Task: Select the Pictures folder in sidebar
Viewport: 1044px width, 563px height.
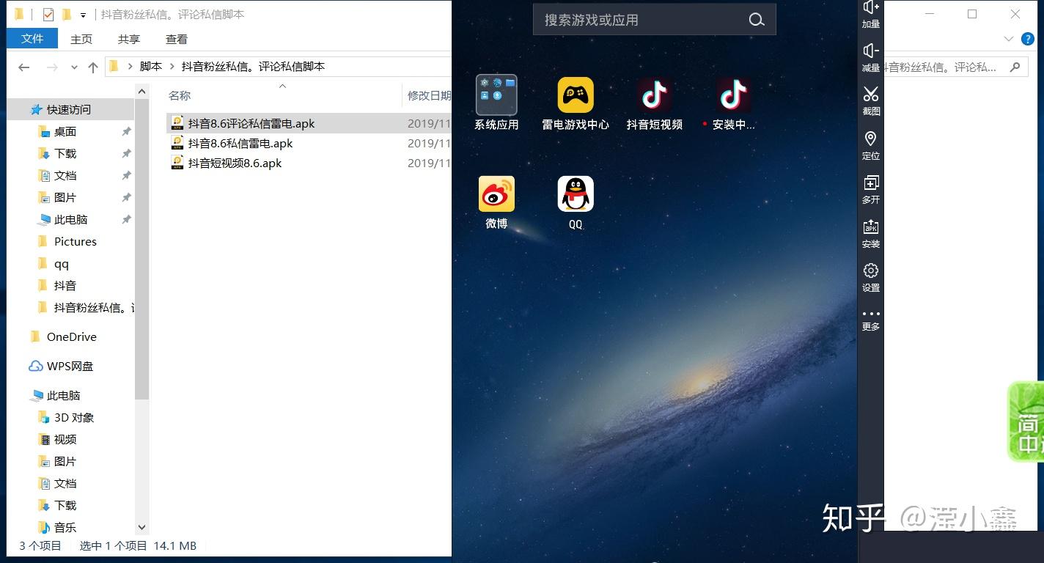Action: click(x=75, y=241)
